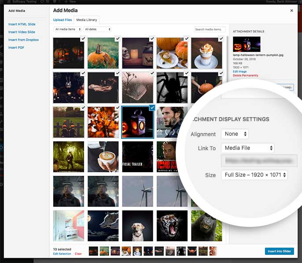
Task: Open the Alignment dropdown set to None
Action: tap(235, 134)
